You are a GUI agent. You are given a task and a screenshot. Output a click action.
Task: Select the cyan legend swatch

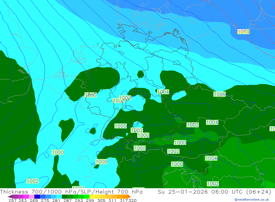[59, 196]
